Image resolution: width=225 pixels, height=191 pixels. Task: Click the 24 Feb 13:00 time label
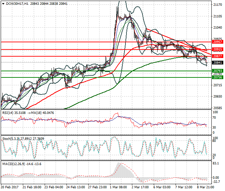click(75, 187)
